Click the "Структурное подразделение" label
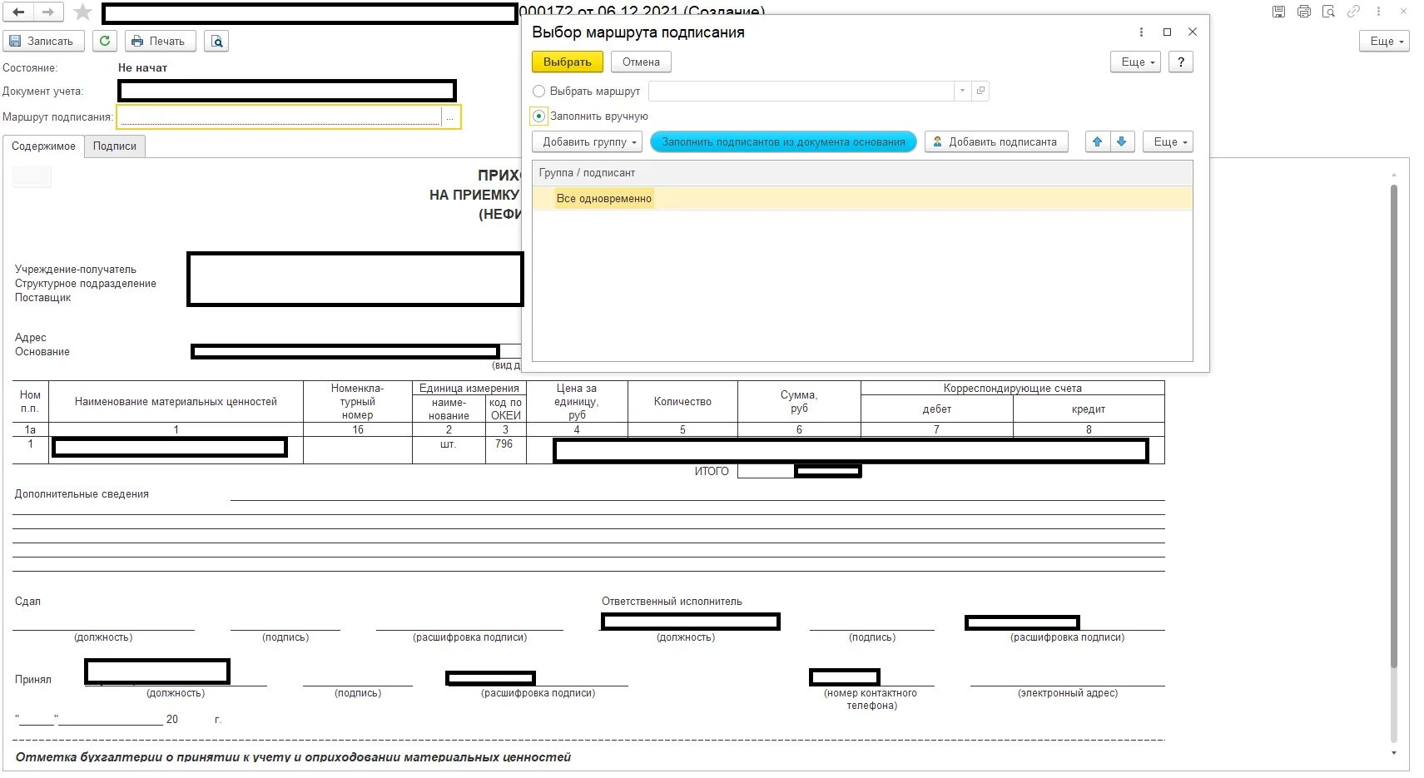 point(86,284)
